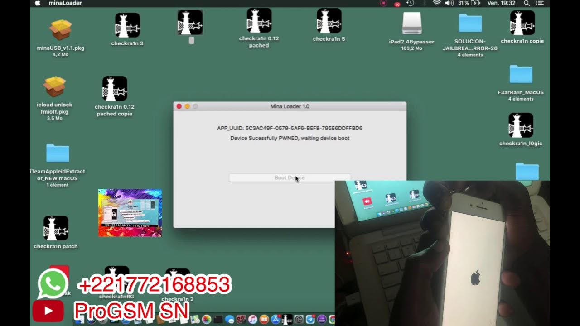Click the checkra1n icon in the Dock
Viewport: 580px width, 326px height.
click(x=287, y=320)
